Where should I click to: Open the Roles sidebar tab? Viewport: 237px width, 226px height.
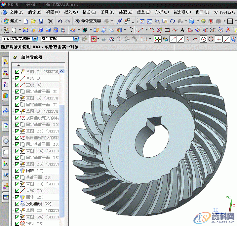pos(6,186)
